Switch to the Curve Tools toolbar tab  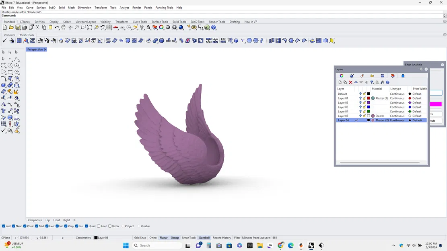(x=140, y=22)
